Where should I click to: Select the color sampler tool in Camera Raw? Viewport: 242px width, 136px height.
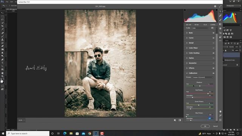point(220,116)
